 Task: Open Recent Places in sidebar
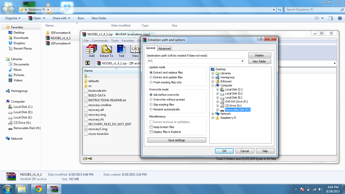[23, 48]
